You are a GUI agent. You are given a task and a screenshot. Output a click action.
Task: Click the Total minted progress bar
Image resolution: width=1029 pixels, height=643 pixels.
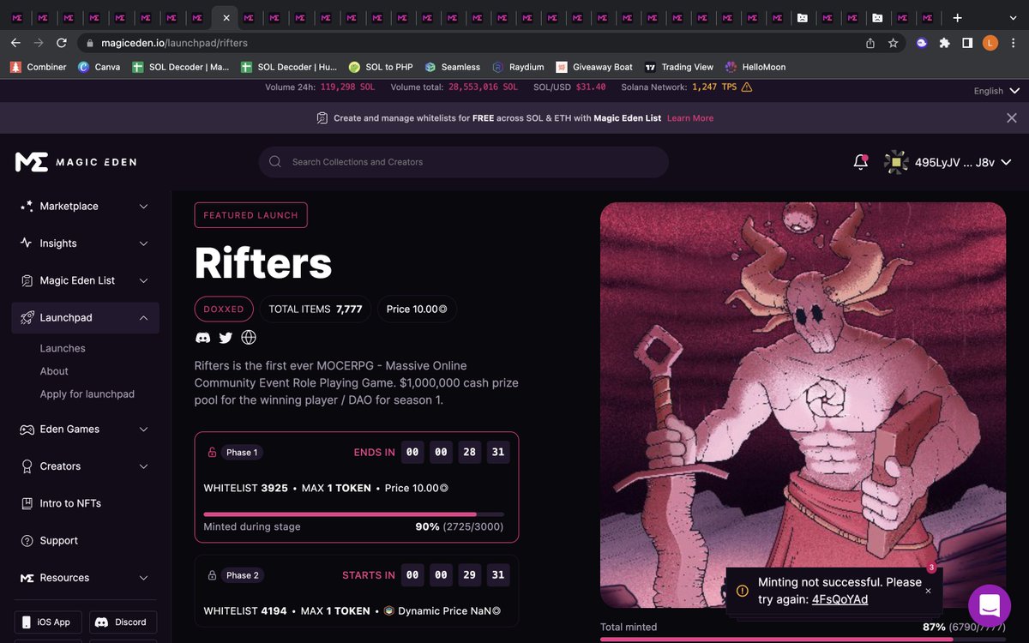click(x=803, y=640)
